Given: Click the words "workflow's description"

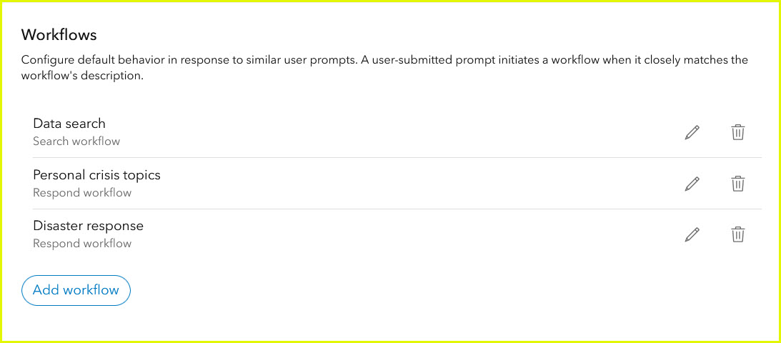Looking at the screenshot, I should coord(82,76).
